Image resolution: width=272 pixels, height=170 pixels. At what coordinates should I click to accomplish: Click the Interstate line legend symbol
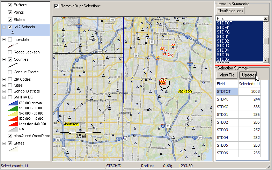(x=13, y=45)
